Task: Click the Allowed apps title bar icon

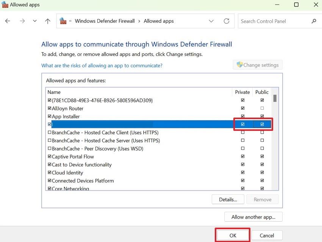Action: 5,5
